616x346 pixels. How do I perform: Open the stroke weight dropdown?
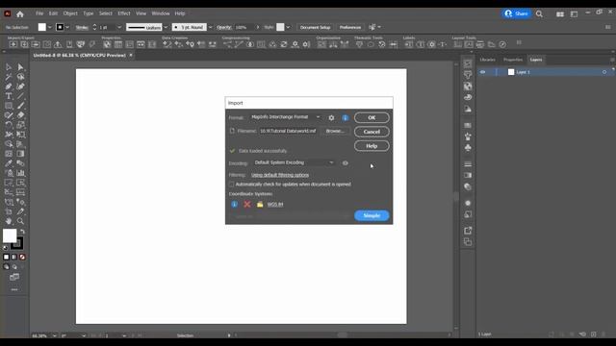tap(119, 28)
